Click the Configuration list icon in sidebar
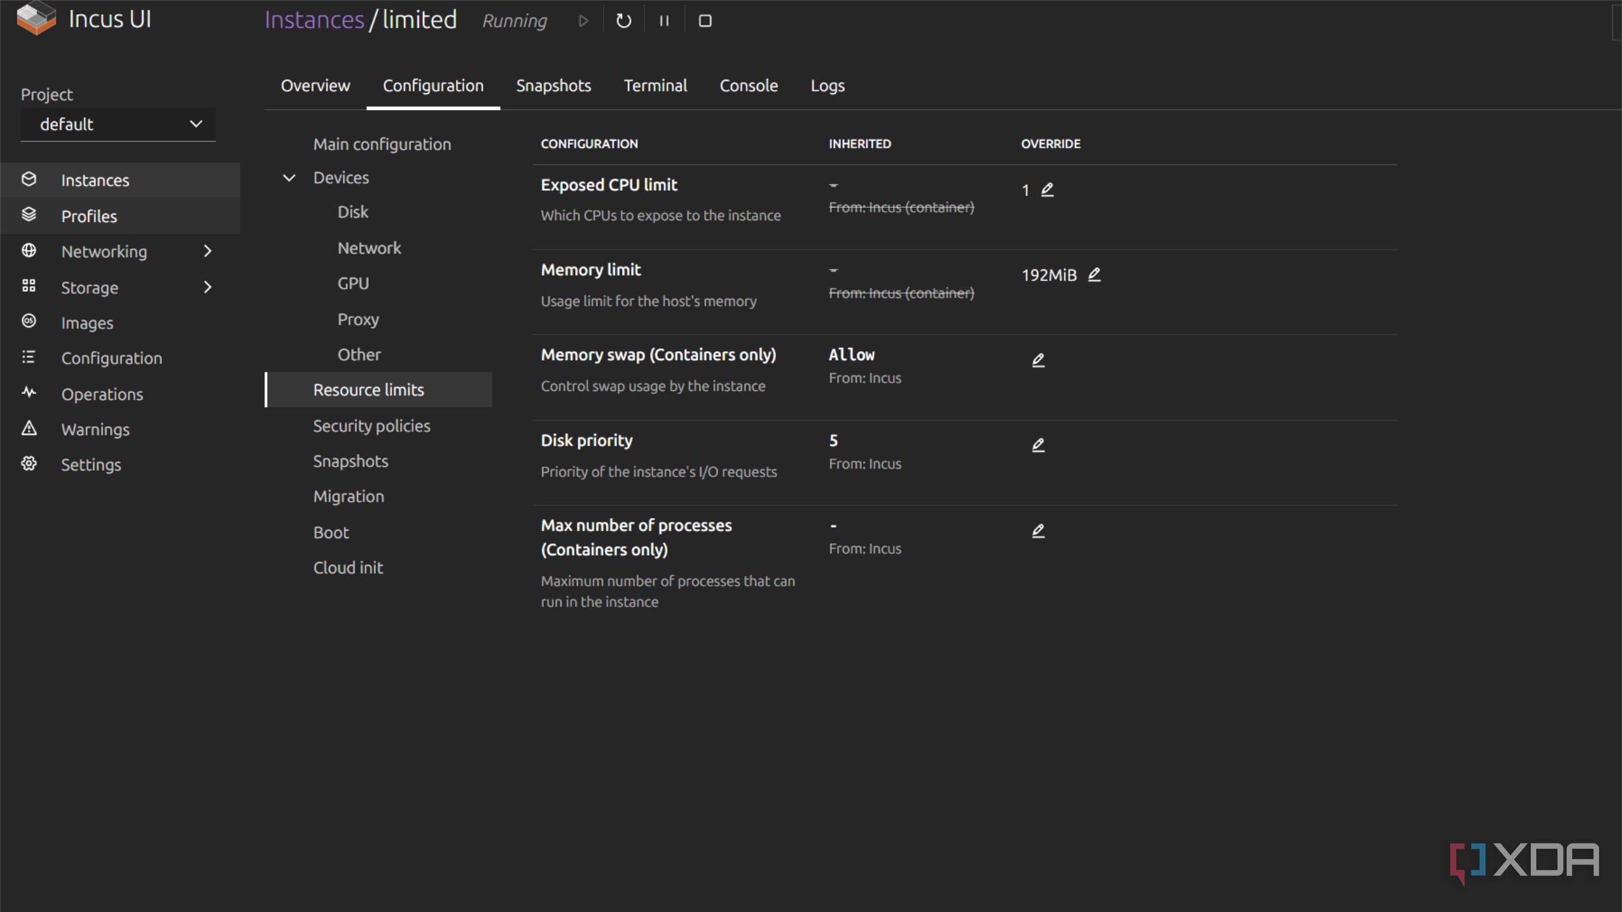The height and width of the screenshot is (912, 1622). [29, 357]
